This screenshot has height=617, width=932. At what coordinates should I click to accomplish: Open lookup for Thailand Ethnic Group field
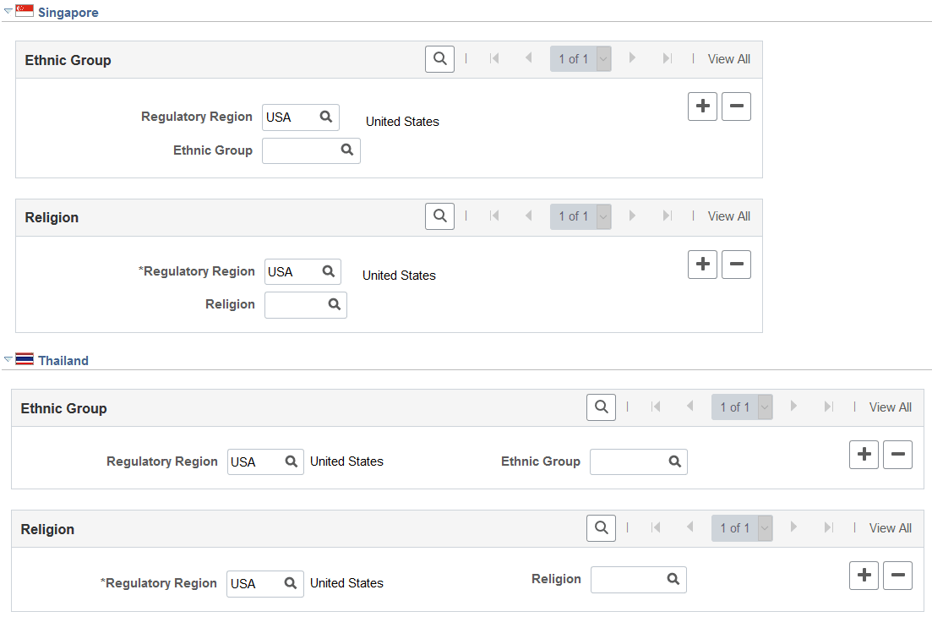point(674,461)
